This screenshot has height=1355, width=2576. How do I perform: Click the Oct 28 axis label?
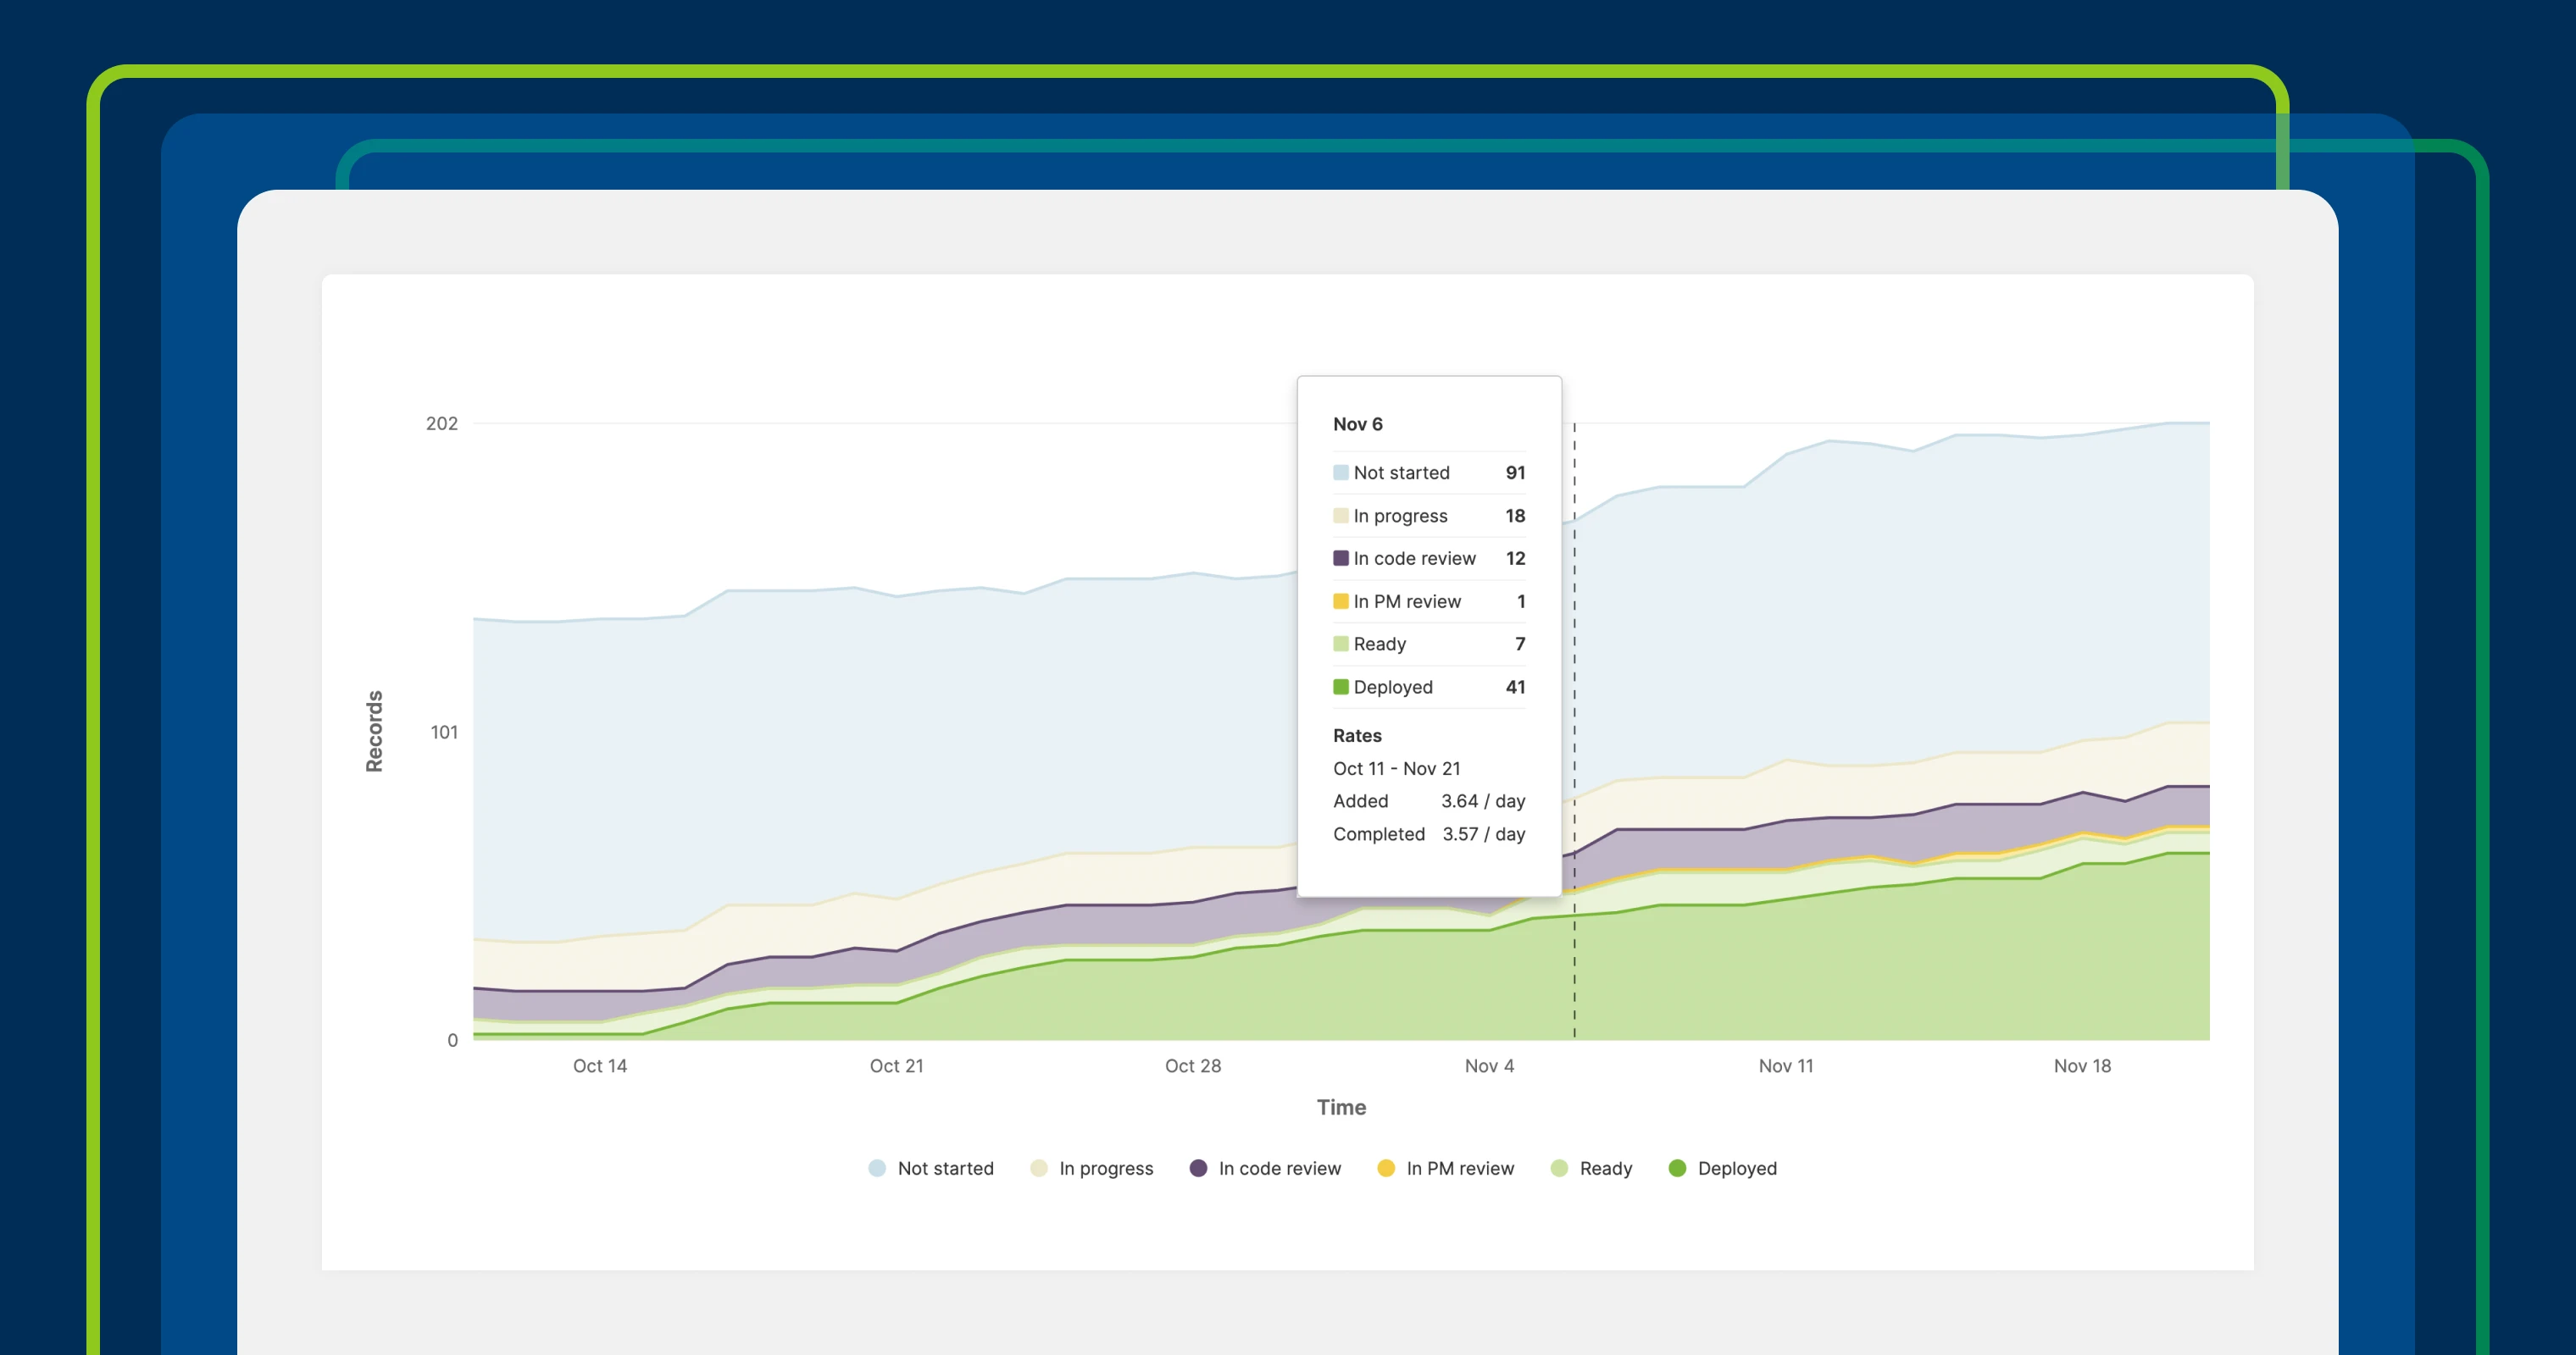pos(1193,1066)
